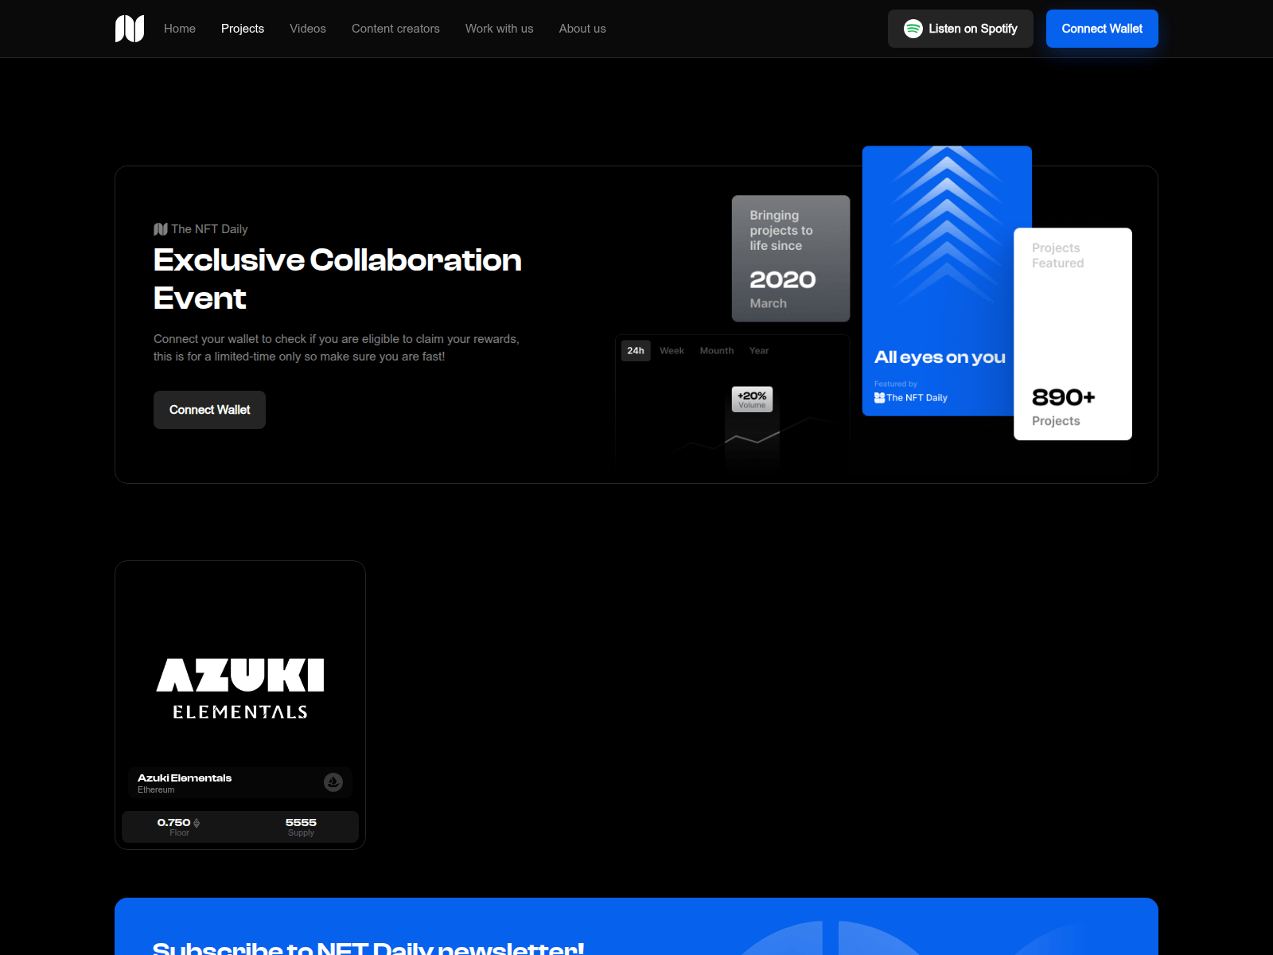Click the 0.750 floor price value

point(173,823)
